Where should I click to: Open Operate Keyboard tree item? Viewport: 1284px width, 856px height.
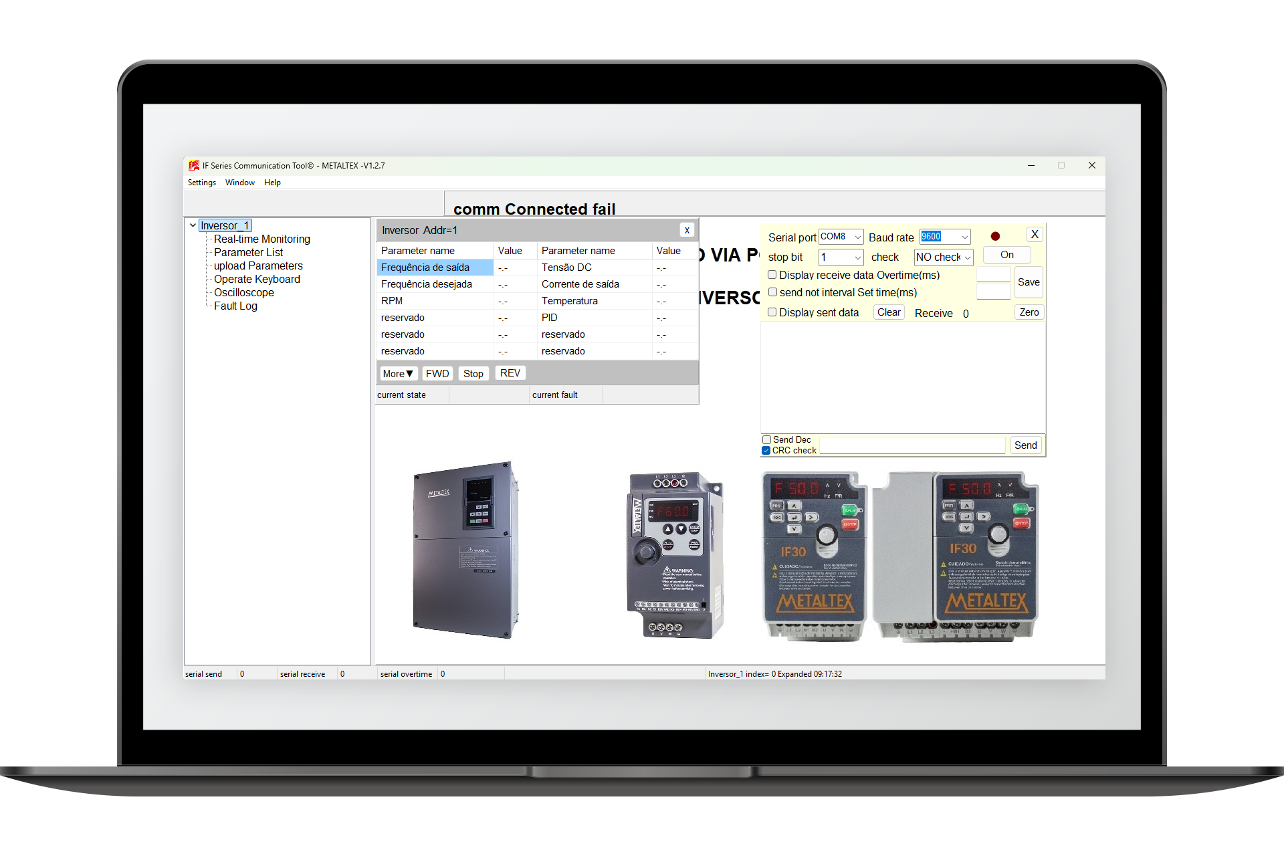pos(257,279)
